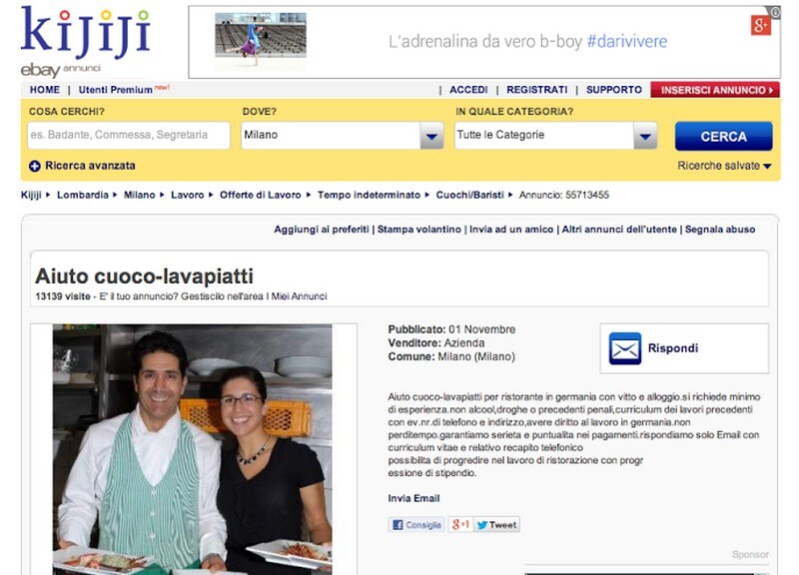
Task: Click the INSERISCI ANNUNCIO button
Action: click(x=715, y=90)
